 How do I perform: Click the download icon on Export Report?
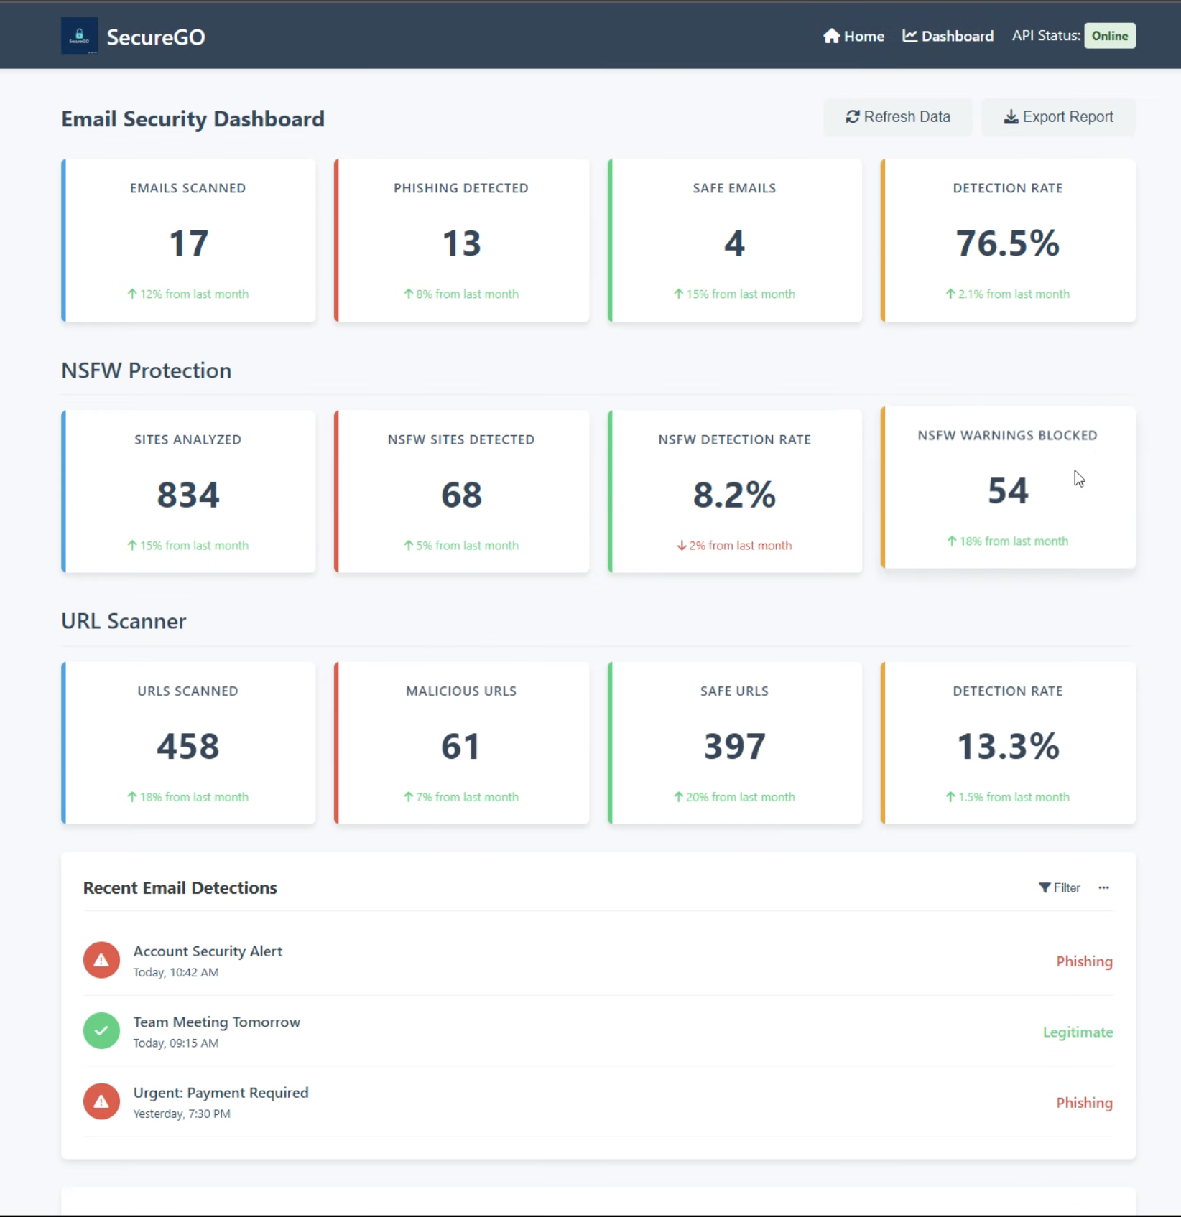tap(1011, 117)
